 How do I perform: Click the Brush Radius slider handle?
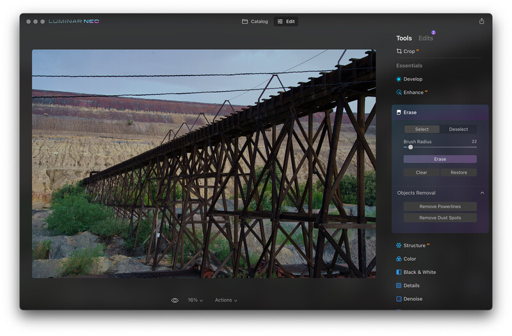click(410, 148)
